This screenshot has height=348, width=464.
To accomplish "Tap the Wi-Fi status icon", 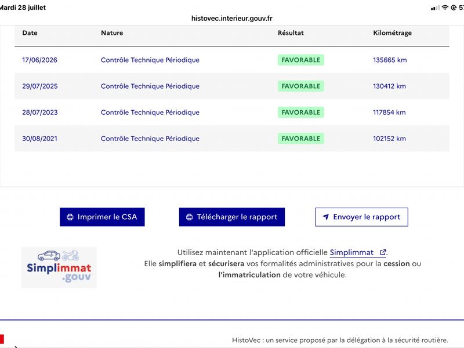I will (445, 8).
